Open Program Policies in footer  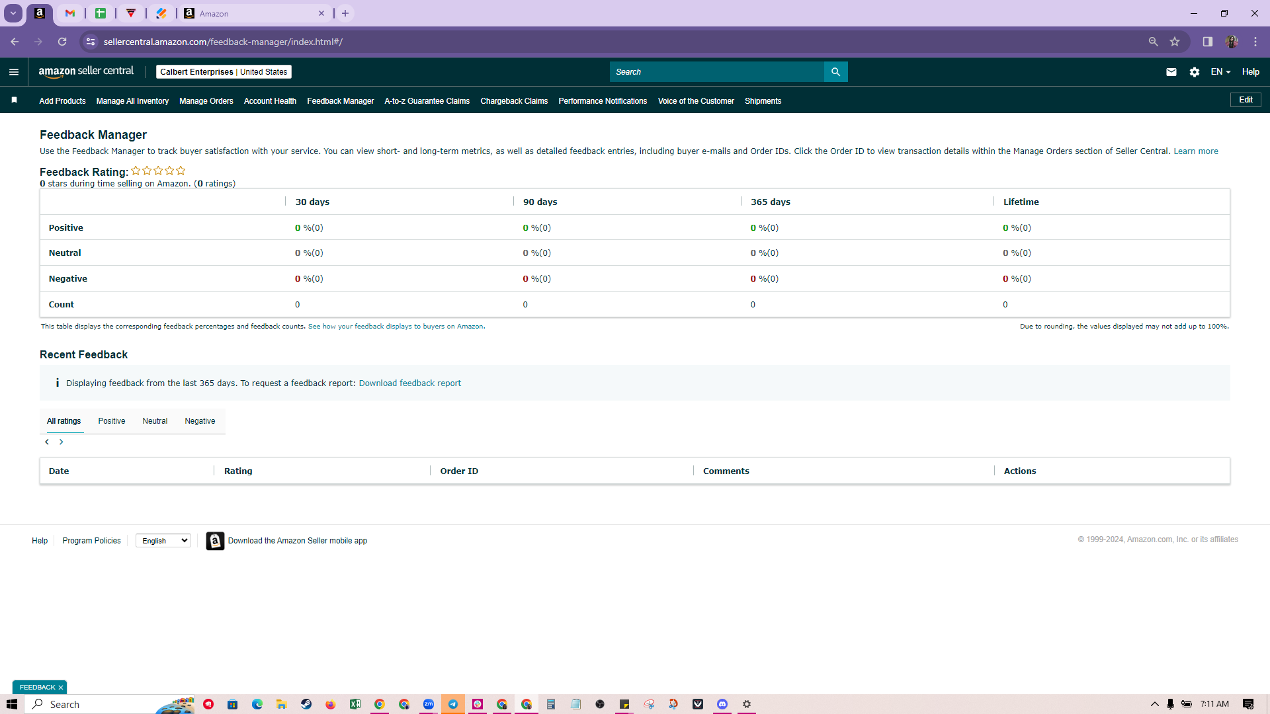click(91, 541)
